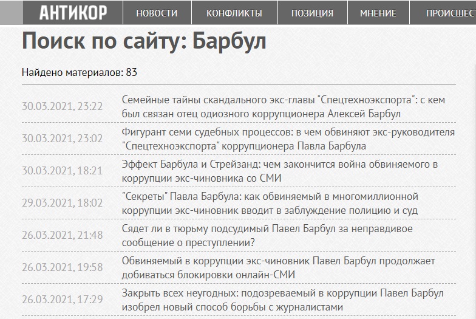Read article 'Эффект Барбула и Стрейзанд'

pos(280,171)
